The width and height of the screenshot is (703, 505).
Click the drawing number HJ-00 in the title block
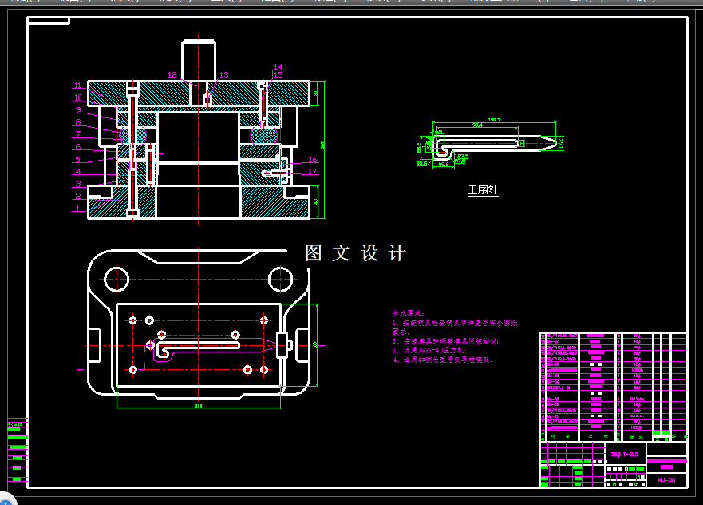(666, 480)
